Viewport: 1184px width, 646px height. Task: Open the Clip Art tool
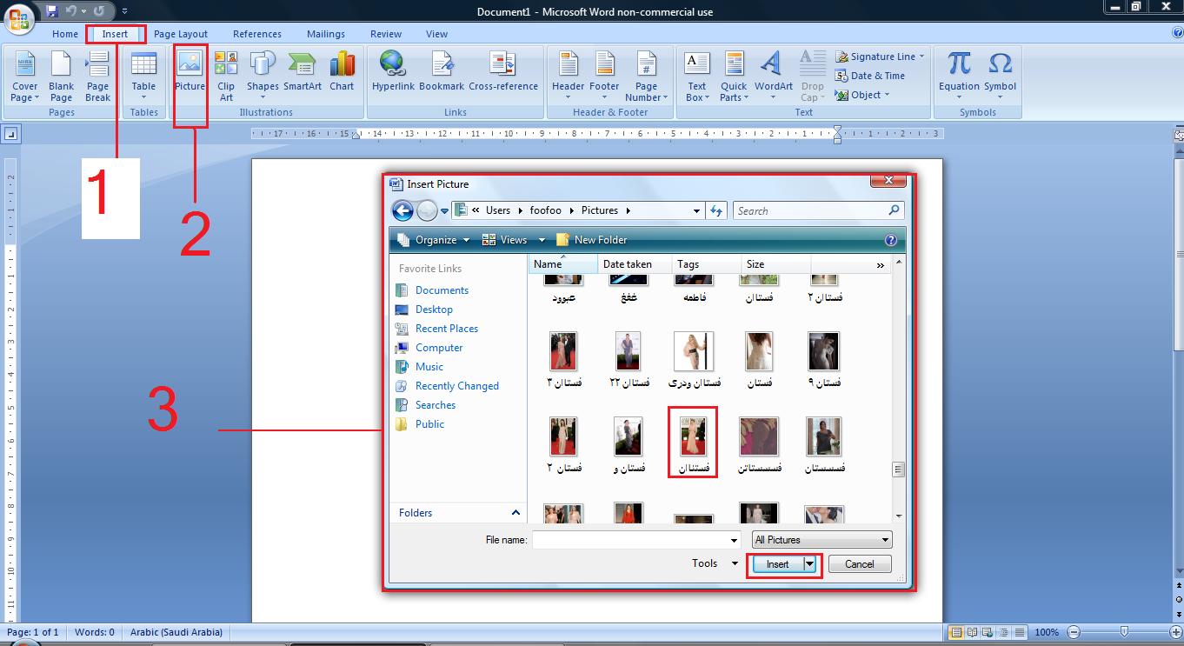pos(226,64)
